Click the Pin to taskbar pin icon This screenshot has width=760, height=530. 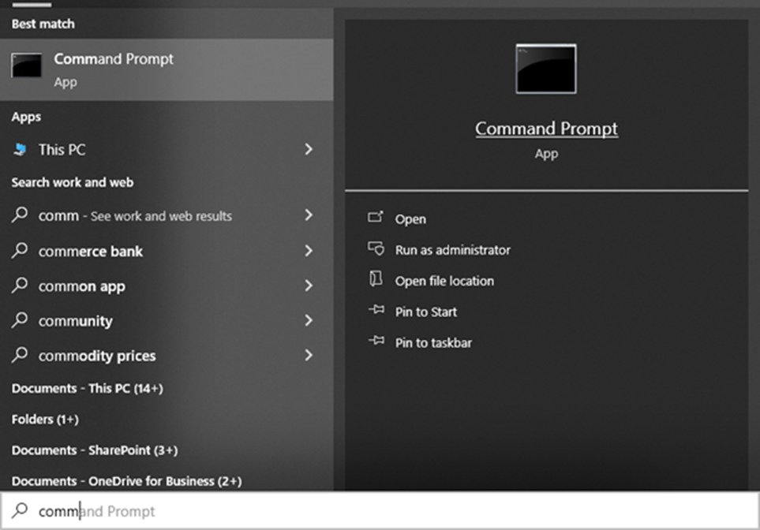coord(376,341)
